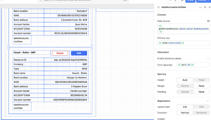Open the inspector more options menu
Screen dimensions: 211x120
[x=200, y=7]
